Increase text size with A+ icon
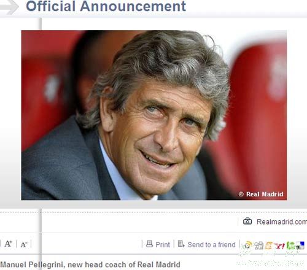 click(9, 244)
